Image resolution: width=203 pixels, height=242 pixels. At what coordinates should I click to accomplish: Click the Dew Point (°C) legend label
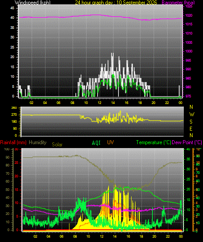(x=187, y=142)
